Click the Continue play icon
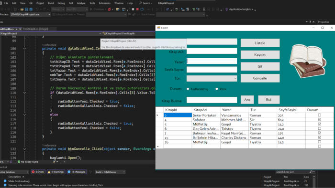 click(x=91, y=9)
